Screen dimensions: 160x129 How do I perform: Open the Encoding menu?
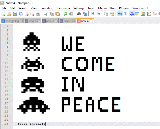47,8
